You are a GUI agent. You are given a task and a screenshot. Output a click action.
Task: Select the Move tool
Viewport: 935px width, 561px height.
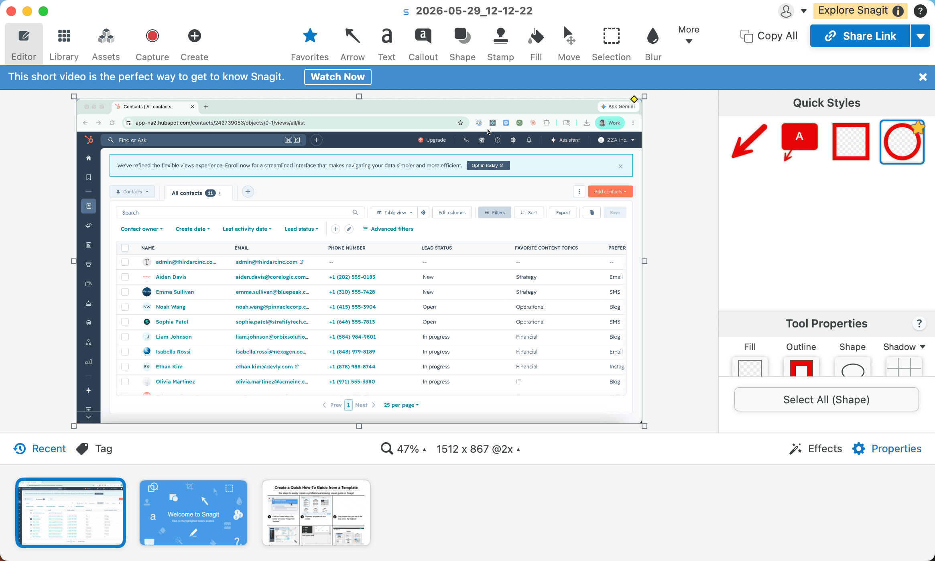pyautogui.click(x=569, y=44)
